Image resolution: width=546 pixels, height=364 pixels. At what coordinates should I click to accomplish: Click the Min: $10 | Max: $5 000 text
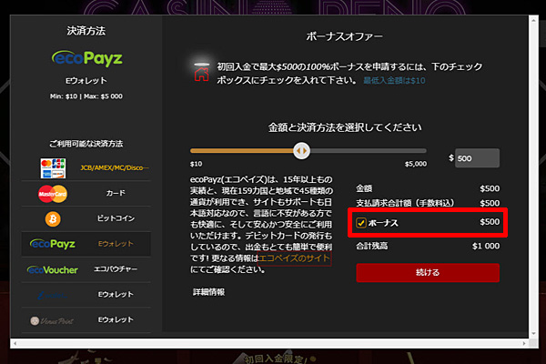coord(86,96)
